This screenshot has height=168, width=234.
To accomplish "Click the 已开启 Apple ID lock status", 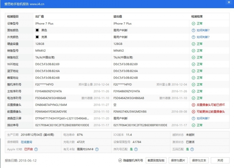I will 28,149.
